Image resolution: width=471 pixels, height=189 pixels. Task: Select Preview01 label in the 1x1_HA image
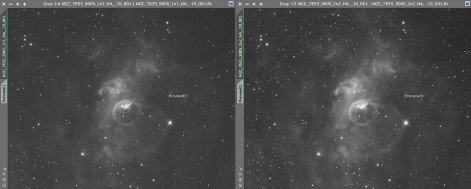(178, 96)
